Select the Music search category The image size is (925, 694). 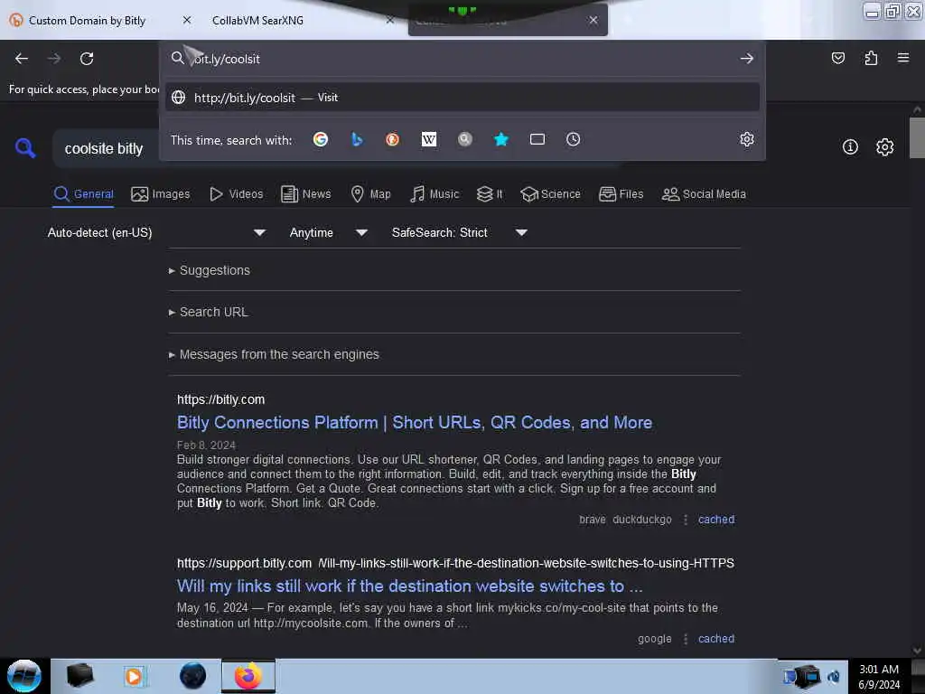click(434, 194)
